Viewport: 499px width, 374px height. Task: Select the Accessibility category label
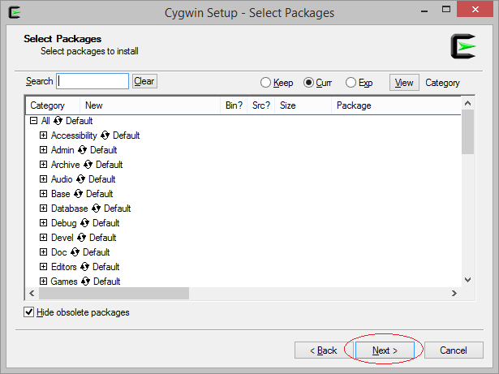click(x=74, y=135)
